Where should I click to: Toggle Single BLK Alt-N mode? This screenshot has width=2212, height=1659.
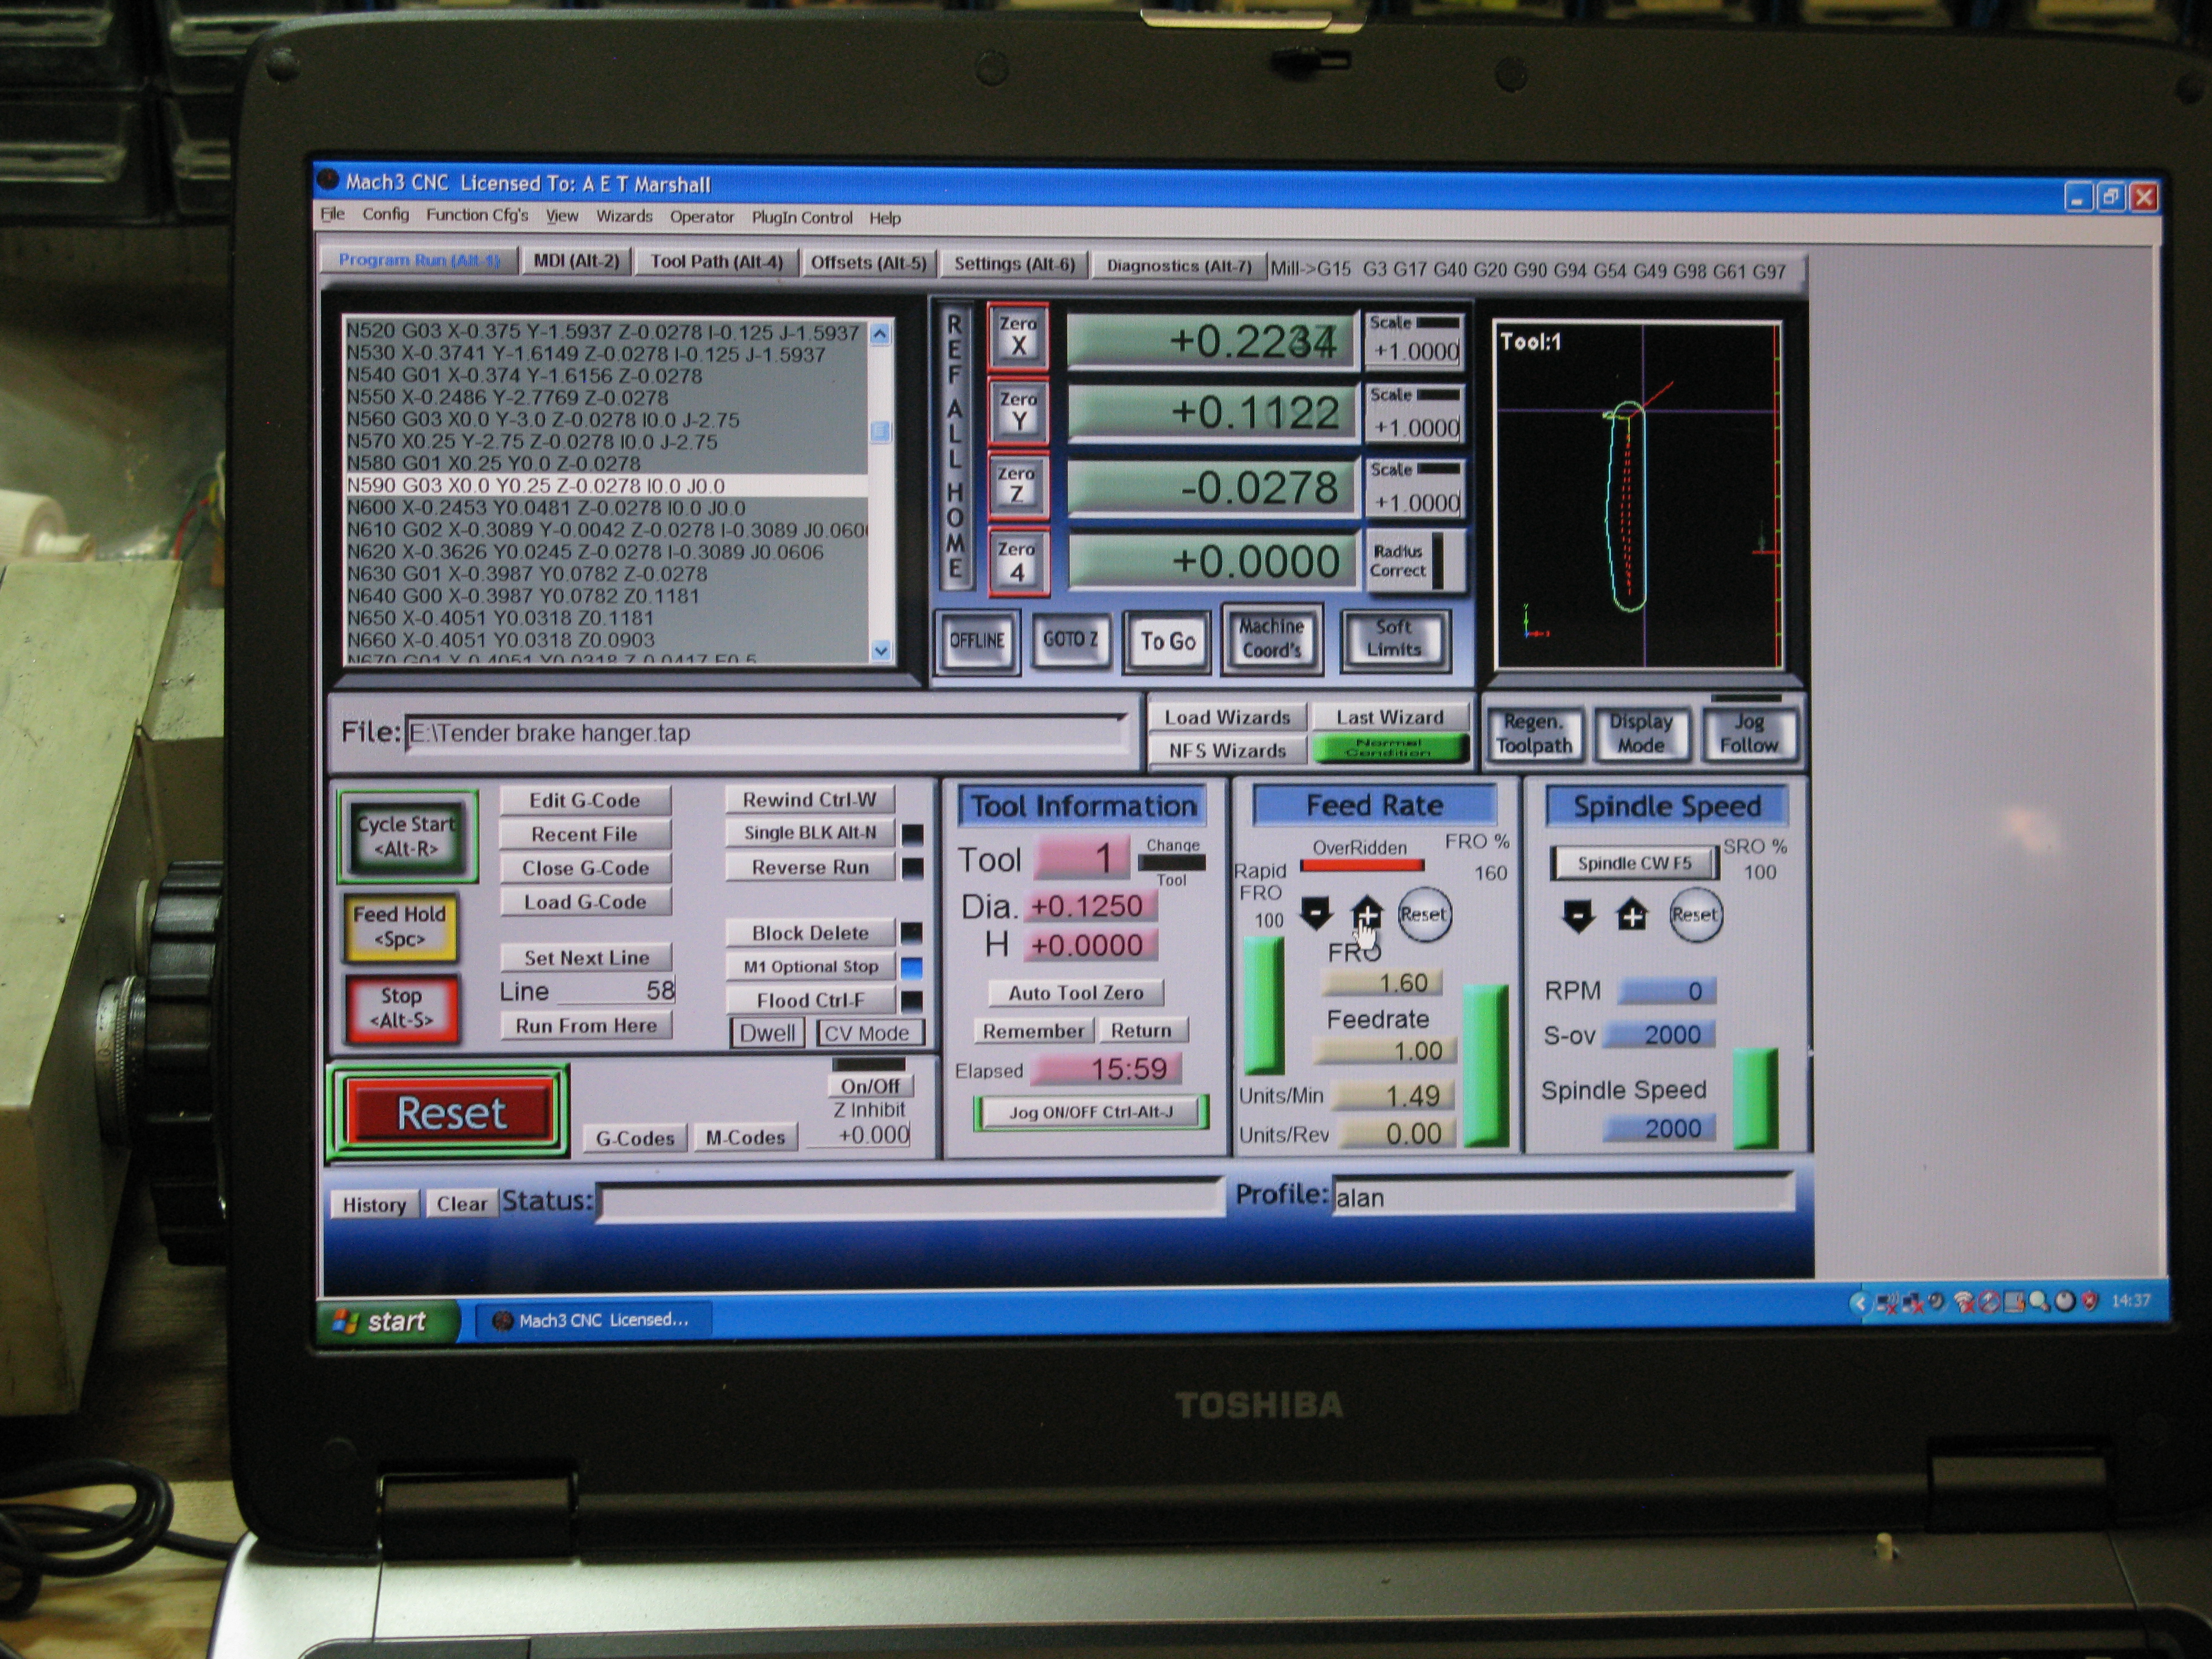(809, 833)
